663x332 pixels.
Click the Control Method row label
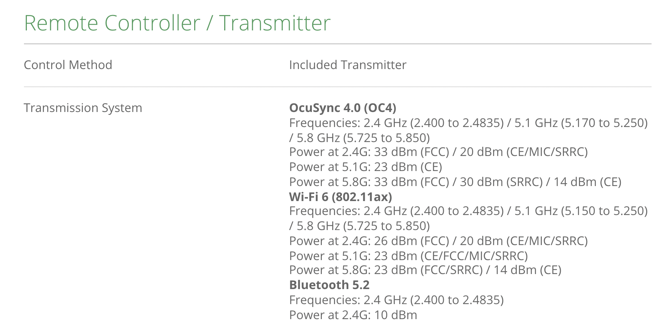(x=68, y=65)
